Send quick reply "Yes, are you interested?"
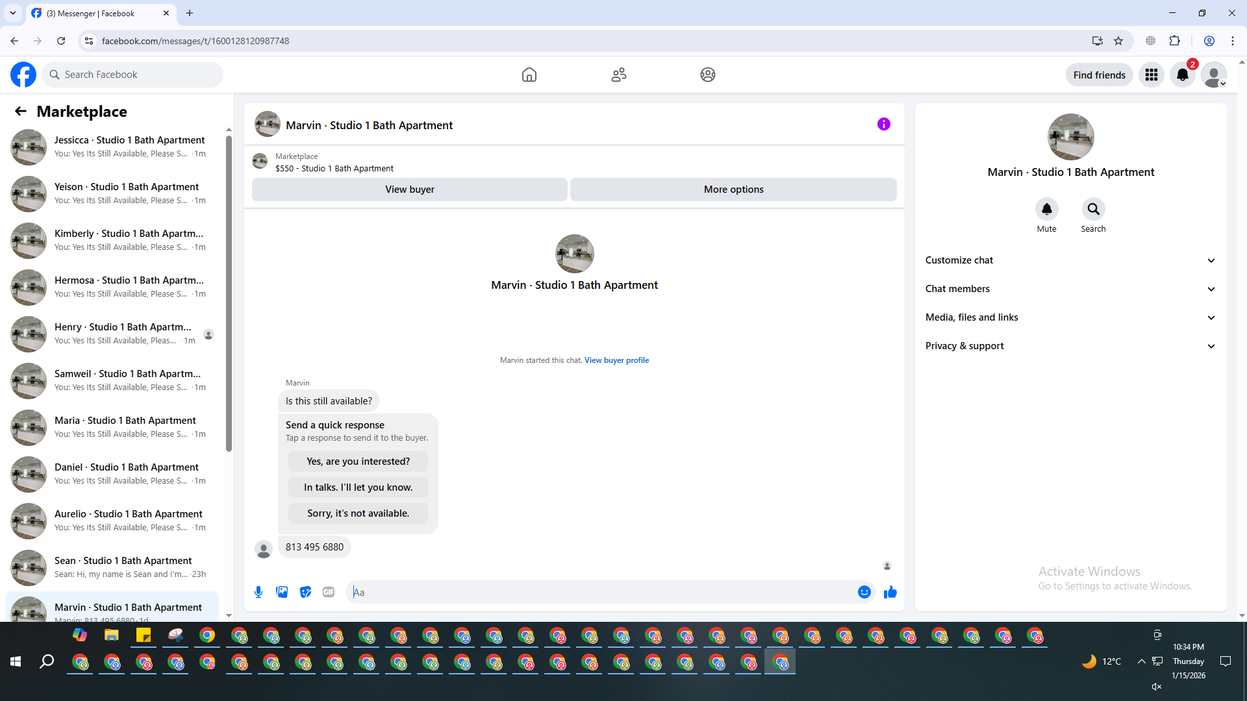 tap(358, 461)
